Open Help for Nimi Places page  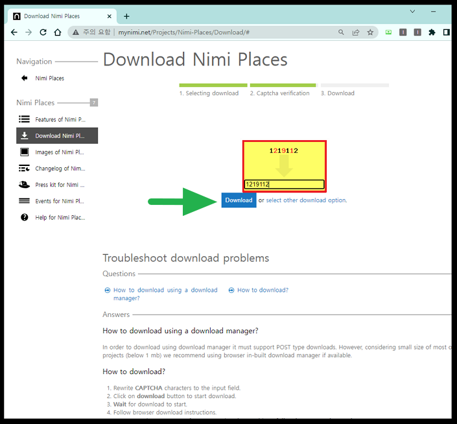pyautogui.click(x=60, y=217)
